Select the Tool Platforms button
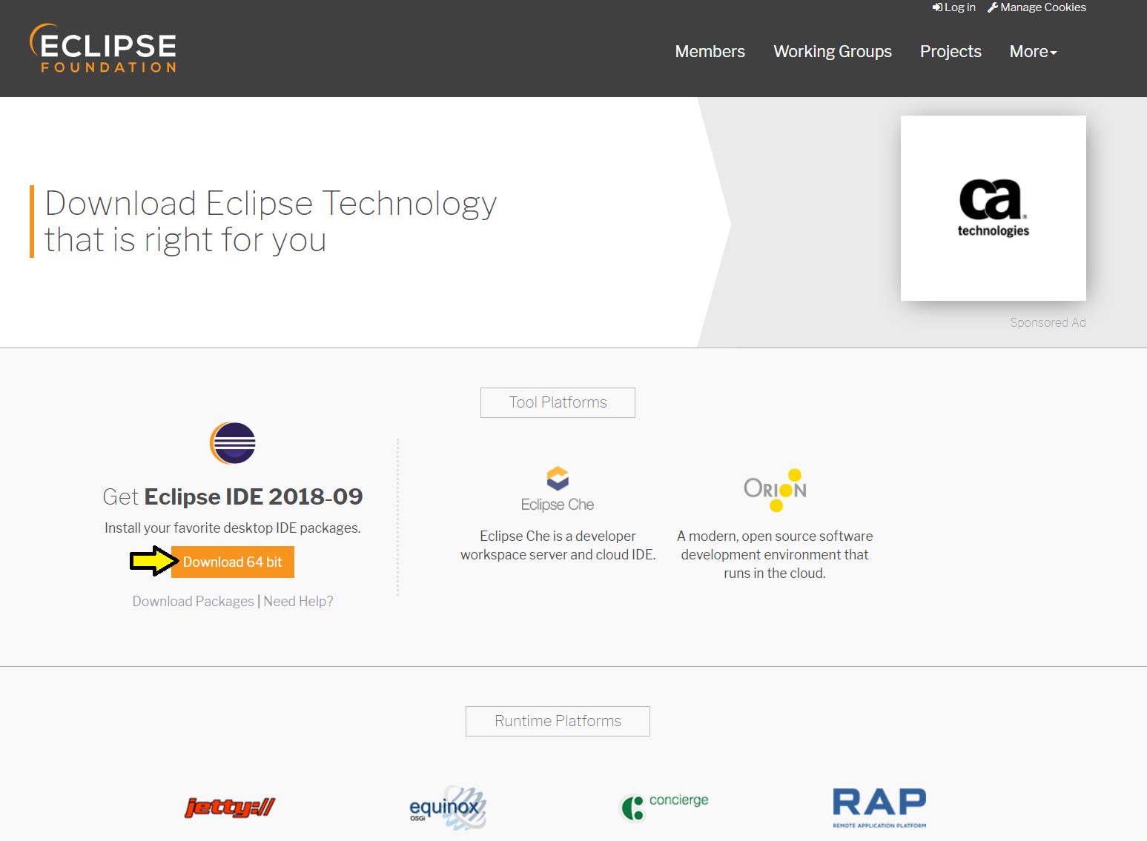 [558, 402]
